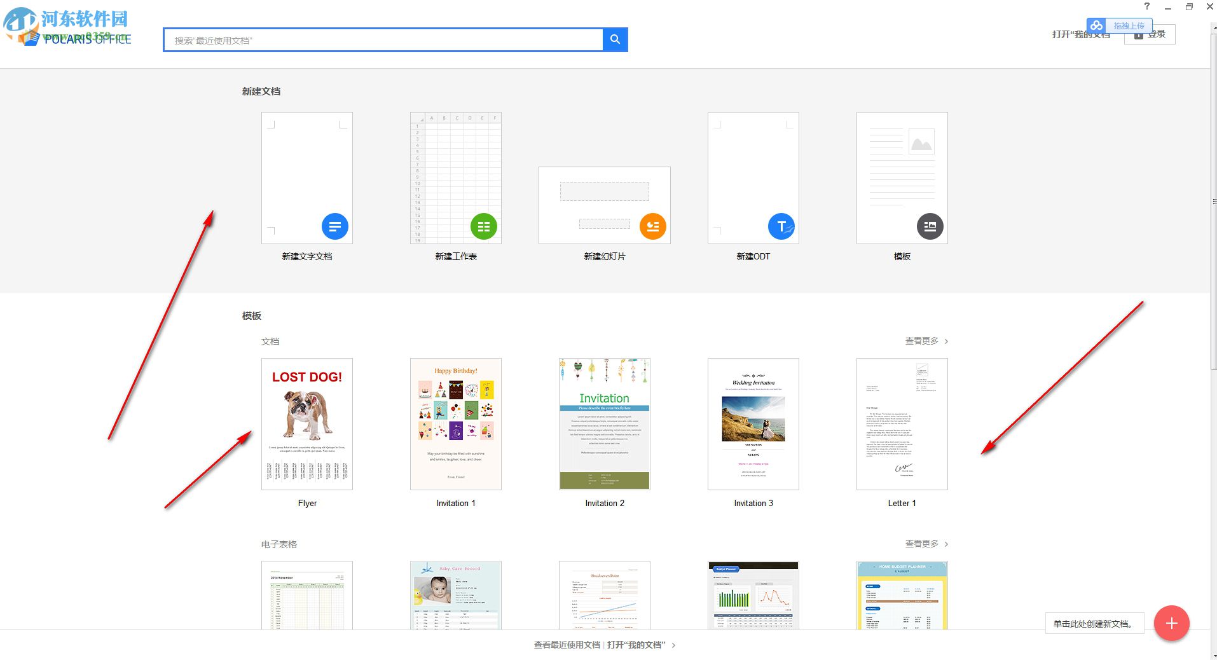Screen dimensions: 1217x660
Task: Click the 模板 section heading
Action: pos(252,316)
